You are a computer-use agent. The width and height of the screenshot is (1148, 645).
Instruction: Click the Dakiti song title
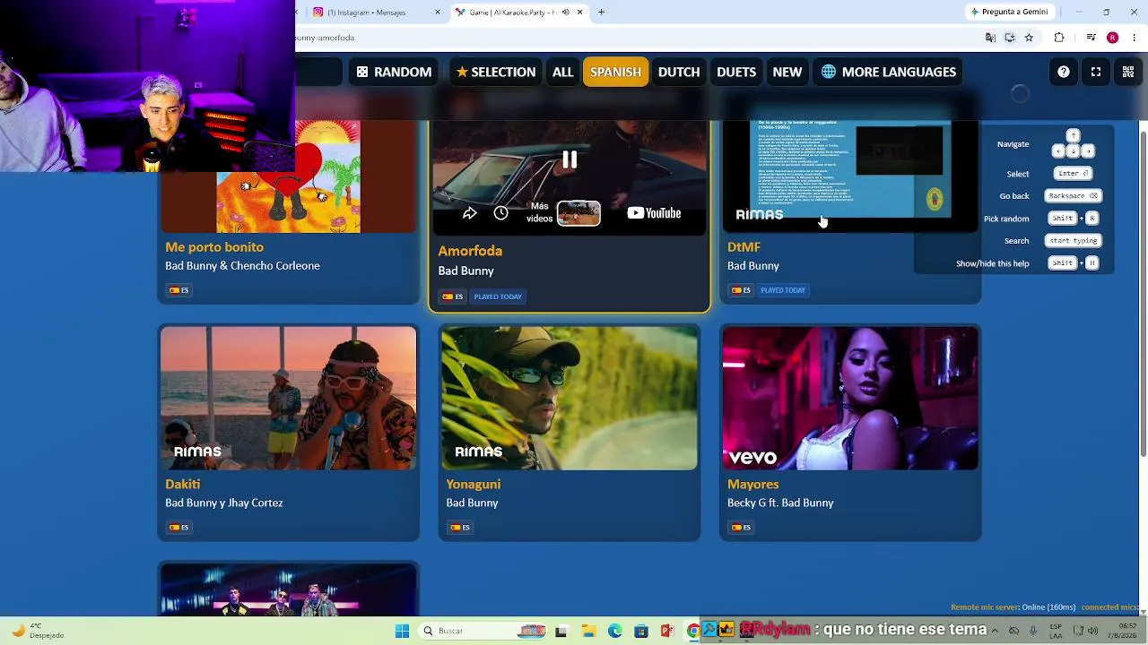tap(182, 484)
